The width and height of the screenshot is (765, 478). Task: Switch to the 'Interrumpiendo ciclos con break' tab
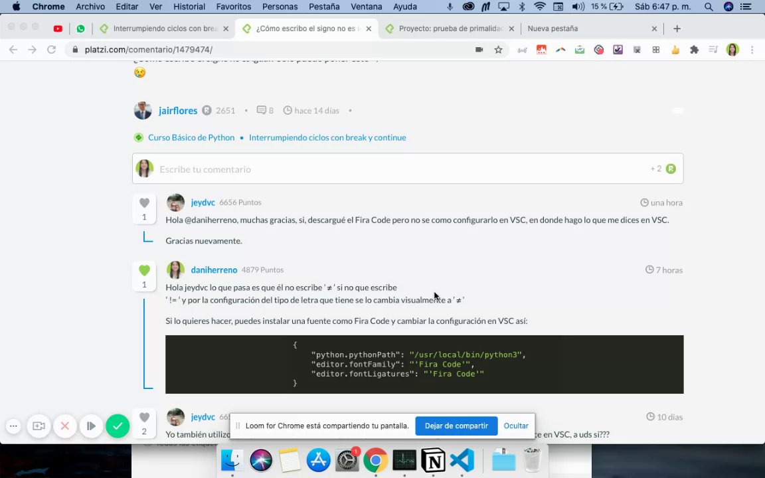[x=165, y=29]
